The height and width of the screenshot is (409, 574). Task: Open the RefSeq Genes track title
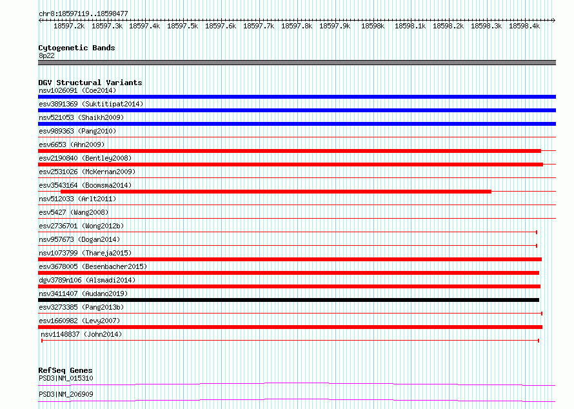[x=65, y=370]
